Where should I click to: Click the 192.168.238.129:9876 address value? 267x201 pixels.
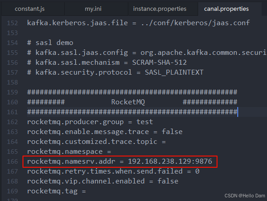tap(170, 161)
